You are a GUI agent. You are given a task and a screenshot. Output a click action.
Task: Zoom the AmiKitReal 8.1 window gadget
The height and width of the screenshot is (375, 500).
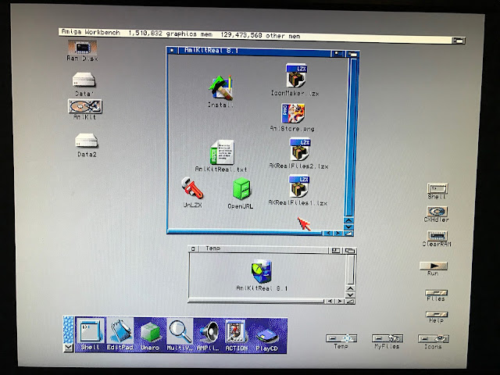(337, 54)
